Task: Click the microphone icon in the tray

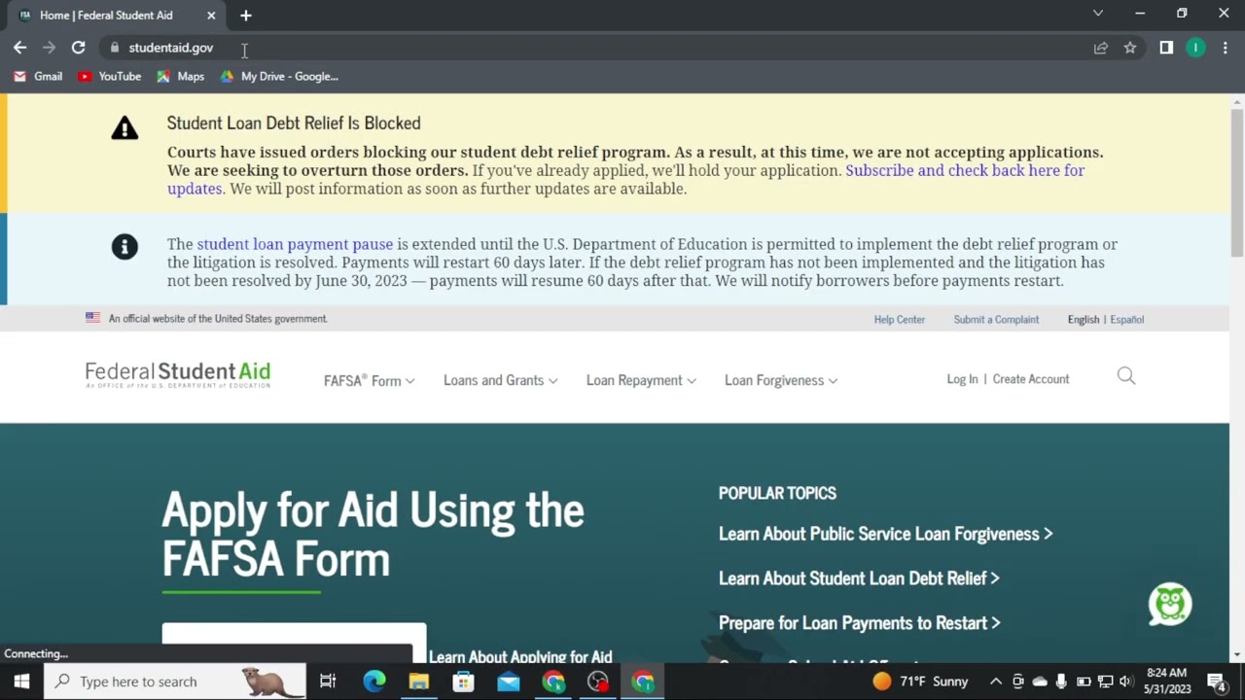Action: (1061, 682)
